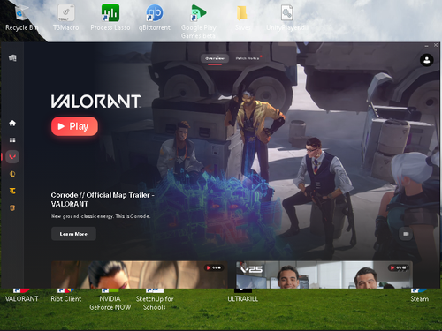Screen dimensions: 442x331
Task: Close the Riot Client window
Action: pos(436,45)
